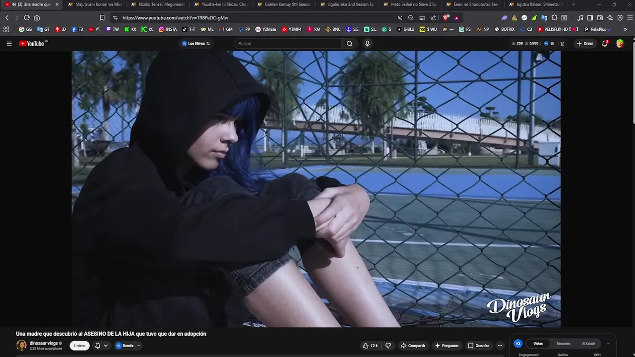Viewport: 635px width, 357px height.
Task: Open a new browser tab
Action: point(573,4)
